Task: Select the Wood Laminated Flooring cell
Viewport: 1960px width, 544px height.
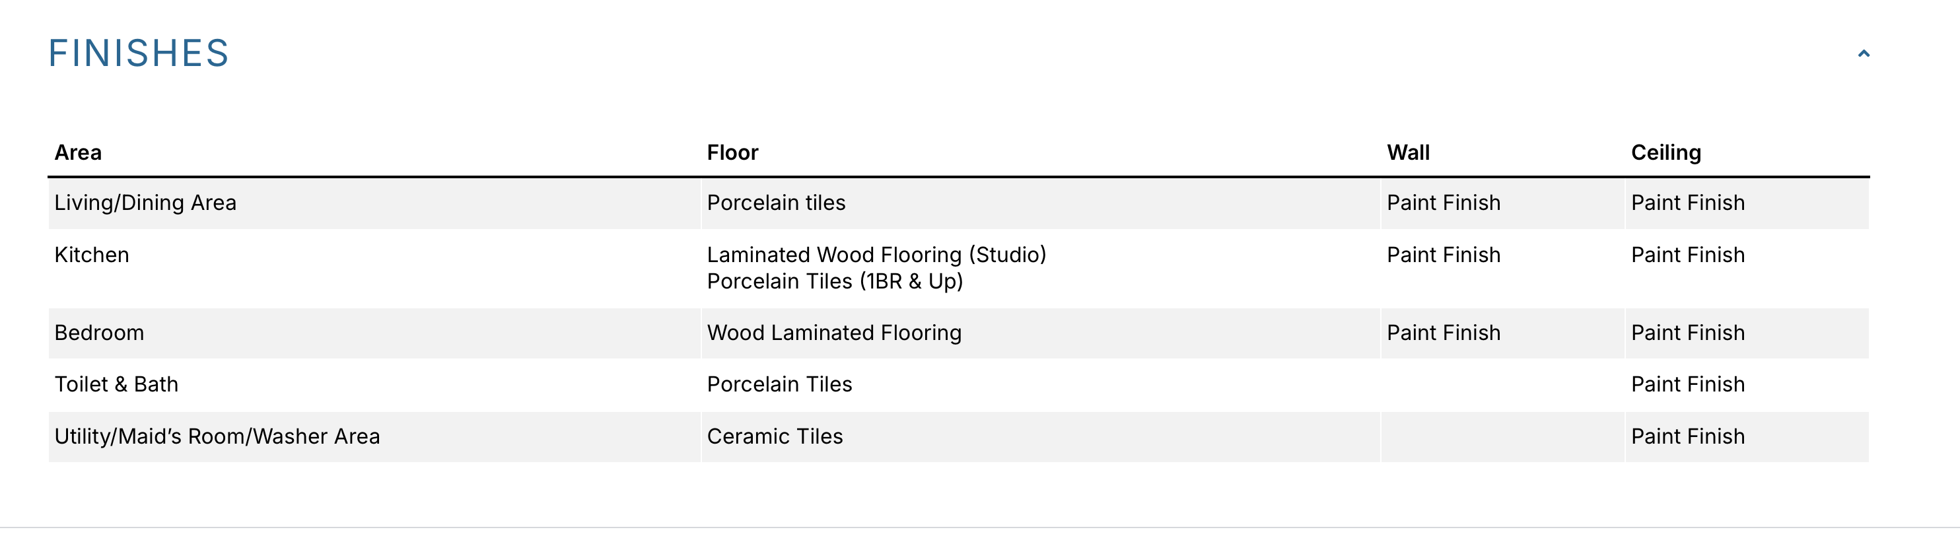Action: (x=834, y=333)
